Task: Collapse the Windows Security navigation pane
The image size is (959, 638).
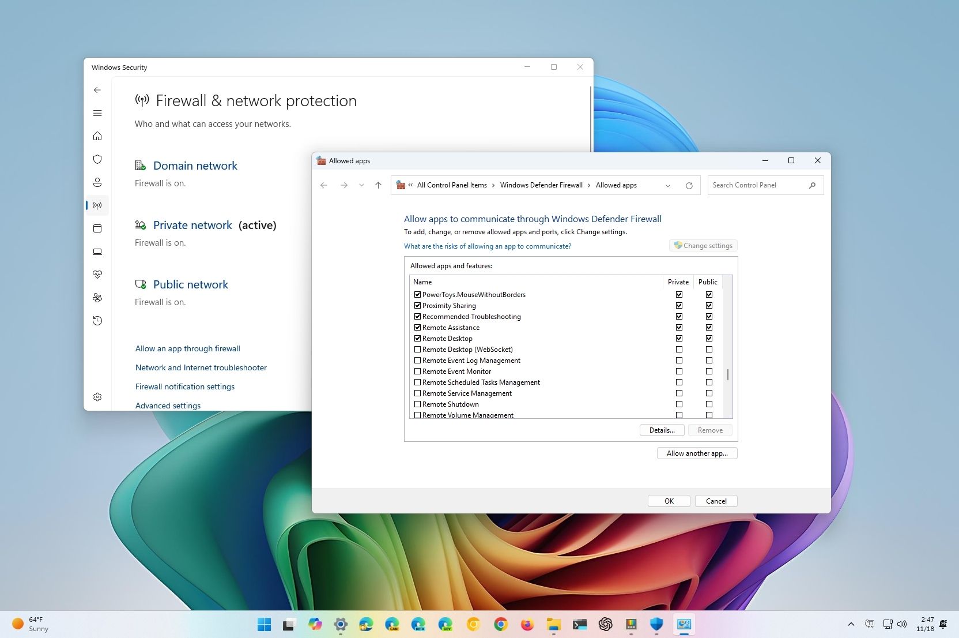Action: [x=97, y=113]
